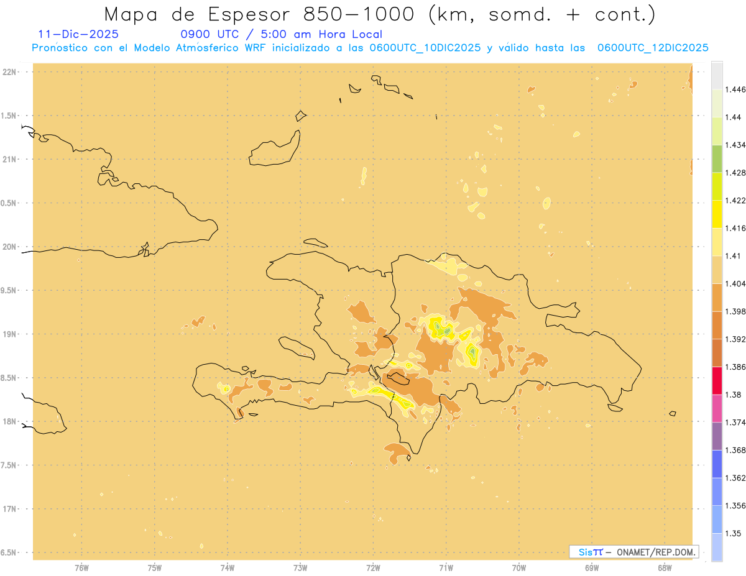Viewport: 746px width, 576px height.
Task: Click the 1.404 legend value label
Action: coord(735,283)
